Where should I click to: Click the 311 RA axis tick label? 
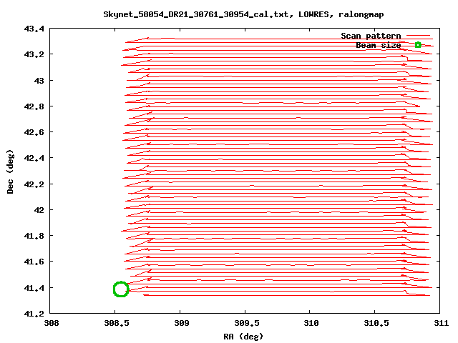tap(442, 323)
